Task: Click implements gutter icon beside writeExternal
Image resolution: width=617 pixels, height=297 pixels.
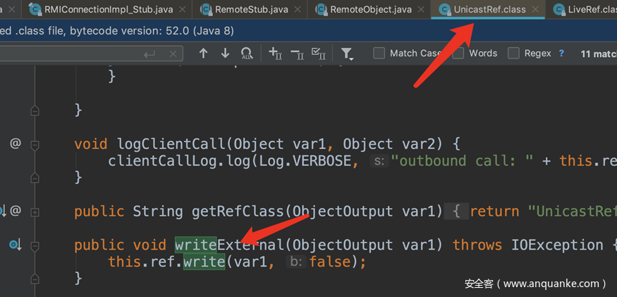Action: tap(14, 245)
